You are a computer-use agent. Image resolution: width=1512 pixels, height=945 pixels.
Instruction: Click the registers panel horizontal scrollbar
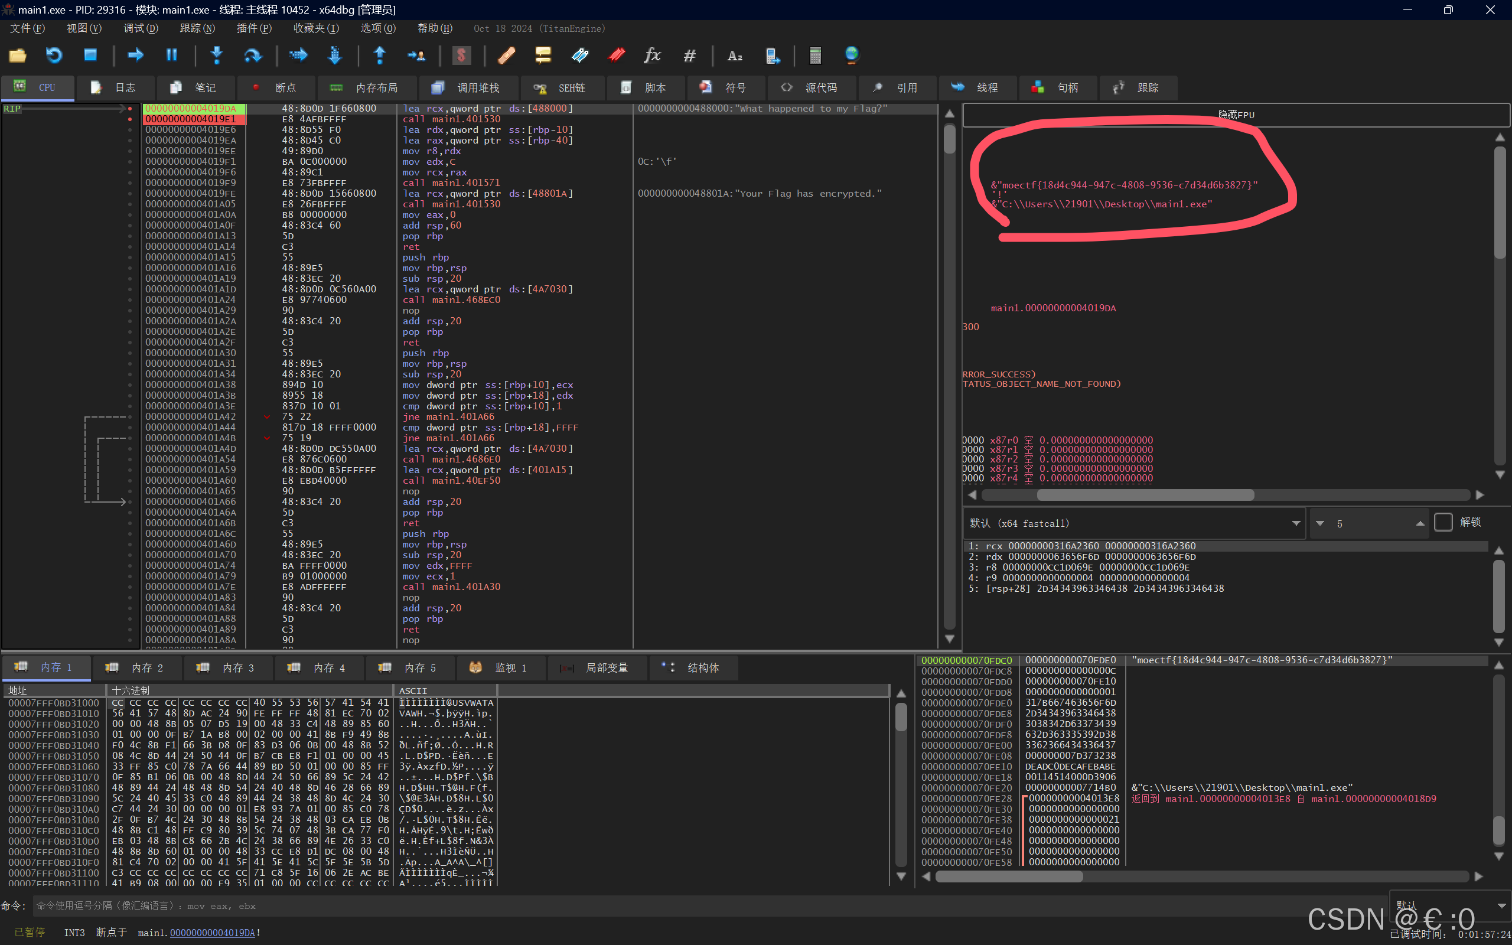pos(1145,495)
